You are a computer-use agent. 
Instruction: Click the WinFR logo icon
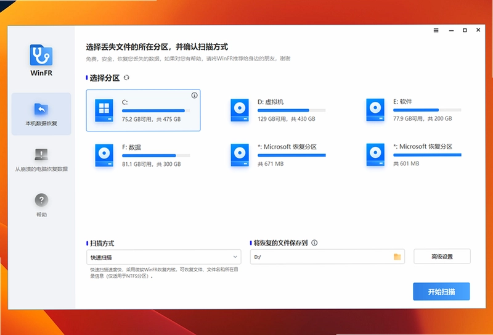pos(41,55)
